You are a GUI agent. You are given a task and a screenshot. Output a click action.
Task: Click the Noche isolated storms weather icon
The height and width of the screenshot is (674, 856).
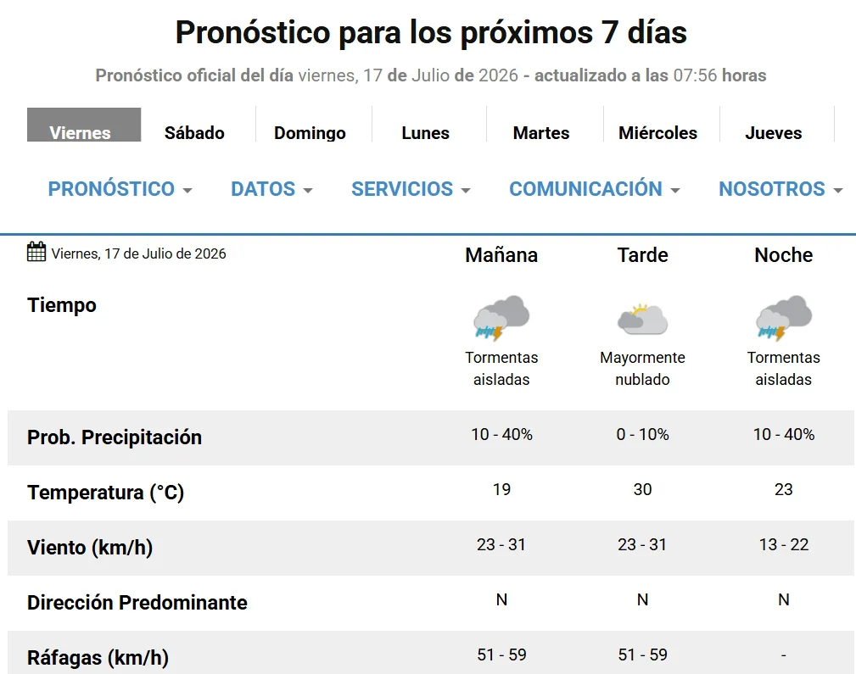click(x=783, y=319)
